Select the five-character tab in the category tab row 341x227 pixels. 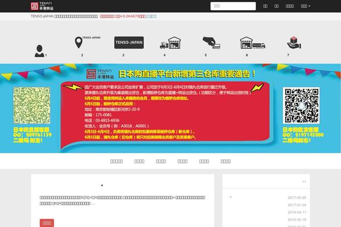click(117, 161)
